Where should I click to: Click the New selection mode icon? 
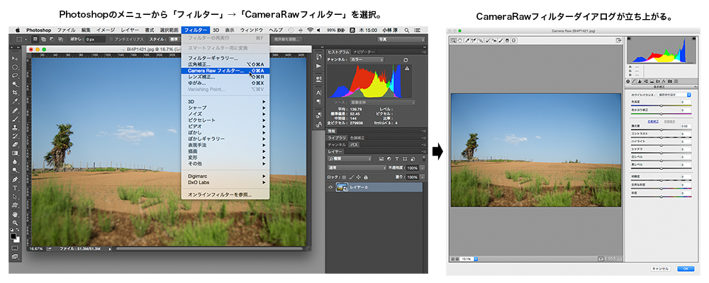pyautogui.click(x=35, y=40)
